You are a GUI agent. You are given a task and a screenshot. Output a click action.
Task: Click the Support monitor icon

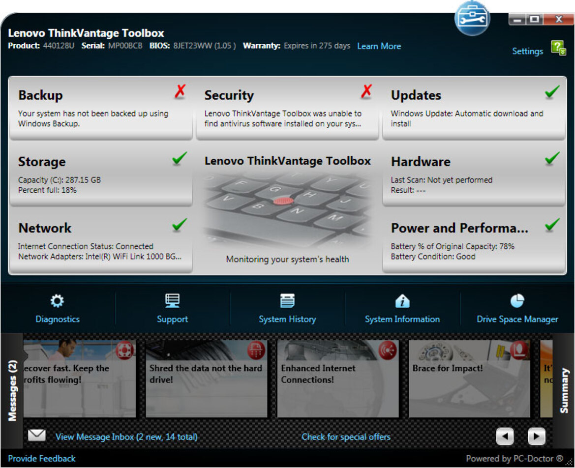coord(172,300)
